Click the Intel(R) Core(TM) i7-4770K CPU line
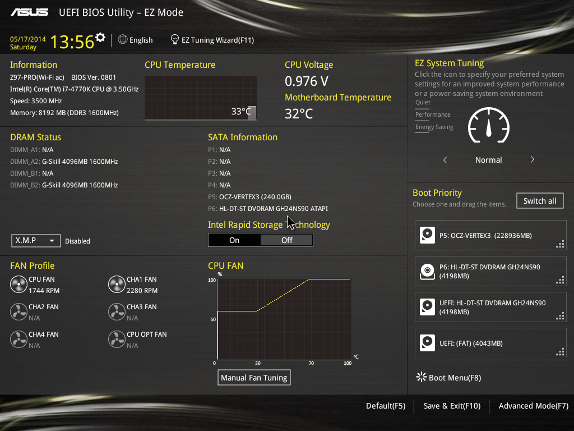This screenshot has width=574, height=431. [75, 89]
